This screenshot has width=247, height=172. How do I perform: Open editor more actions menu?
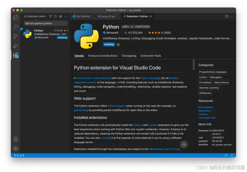point(232,16)
